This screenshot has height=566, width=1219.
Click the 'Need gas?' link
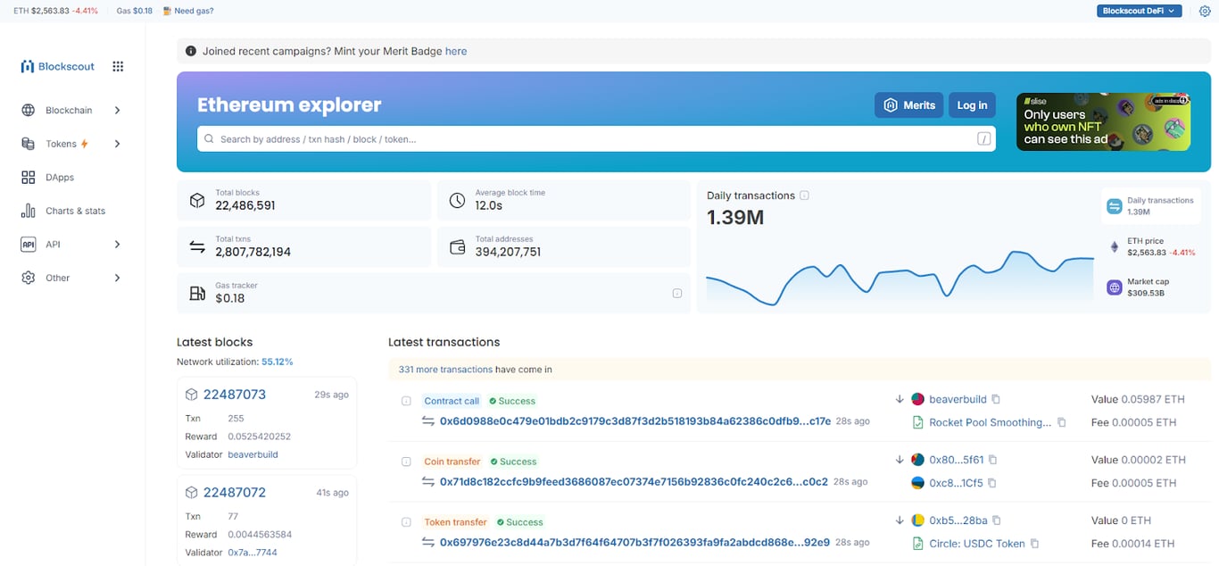(187, 11)
